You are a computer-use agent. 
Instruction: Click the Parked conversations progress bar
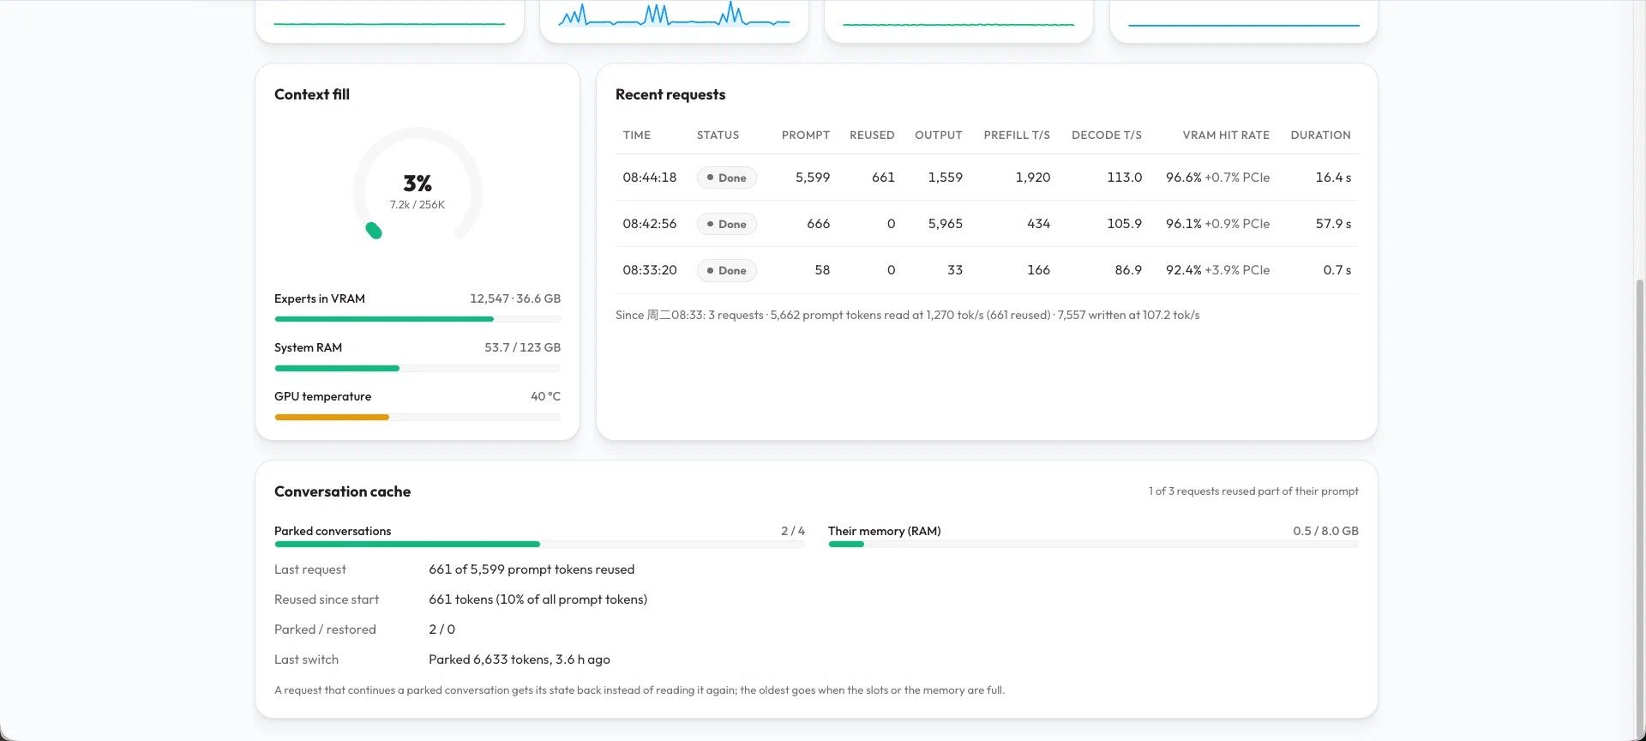tap(539, 544)
